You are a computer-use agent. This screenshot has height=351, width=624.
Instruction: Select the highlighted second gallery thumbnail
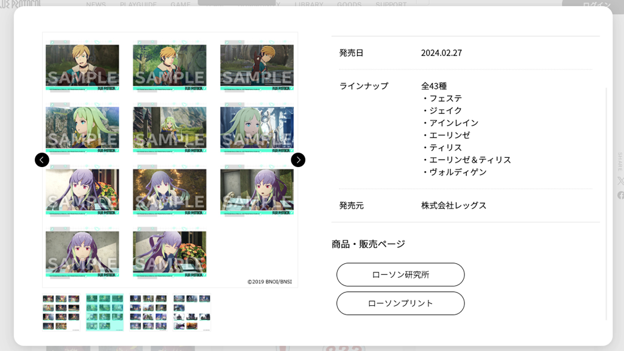105,313
